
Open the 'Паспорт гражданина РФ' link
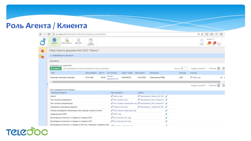(112, 77)
